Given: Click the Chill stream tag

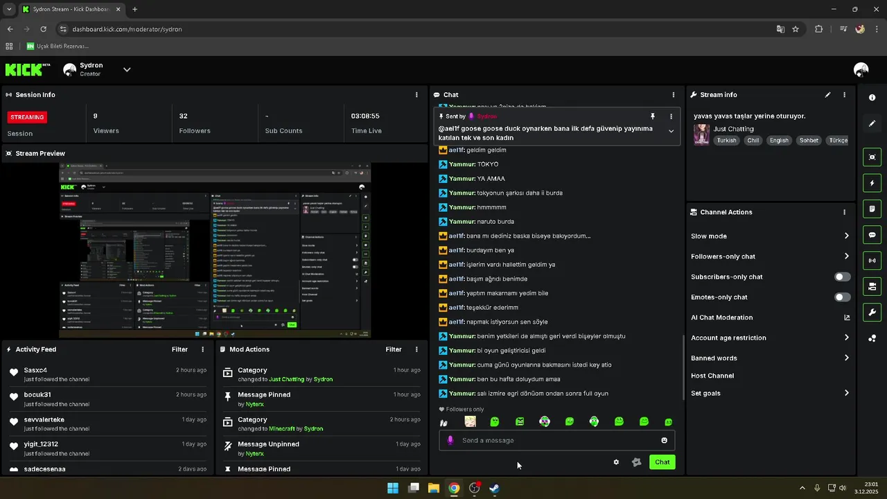Looking at the screenshot, I should pos(753,140).
